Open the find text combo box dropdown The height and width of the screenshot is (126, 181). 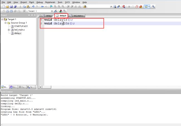point(111,7)
